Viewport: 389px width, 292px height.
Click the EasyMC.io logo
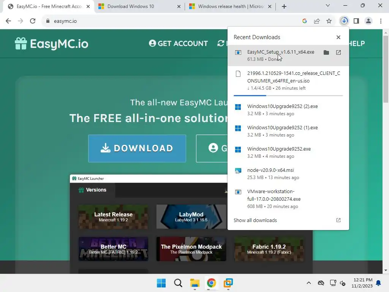[51, 44]
